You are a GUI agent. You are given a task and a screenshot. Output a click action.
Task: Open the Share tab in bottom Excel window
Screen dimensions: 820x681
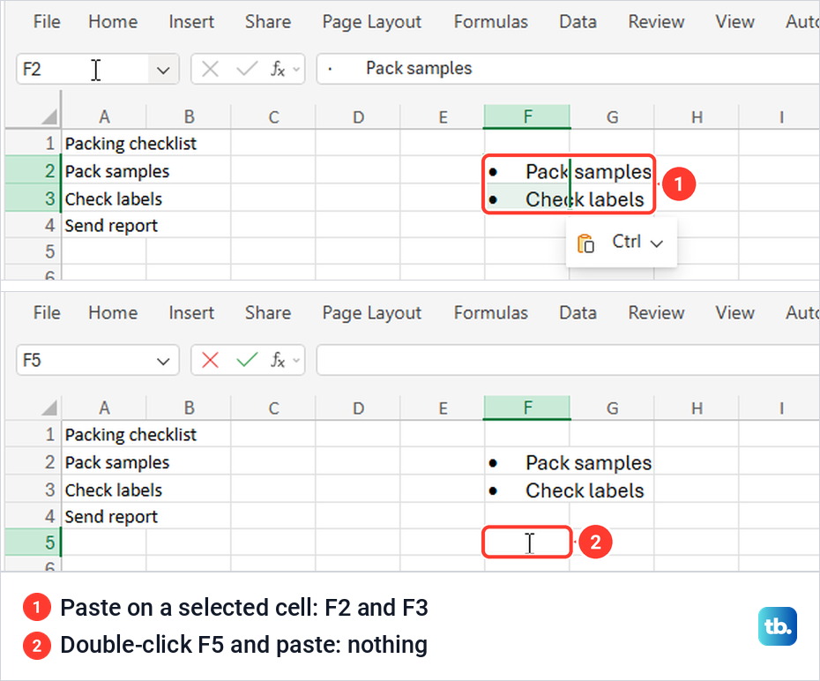click(268, 313)
